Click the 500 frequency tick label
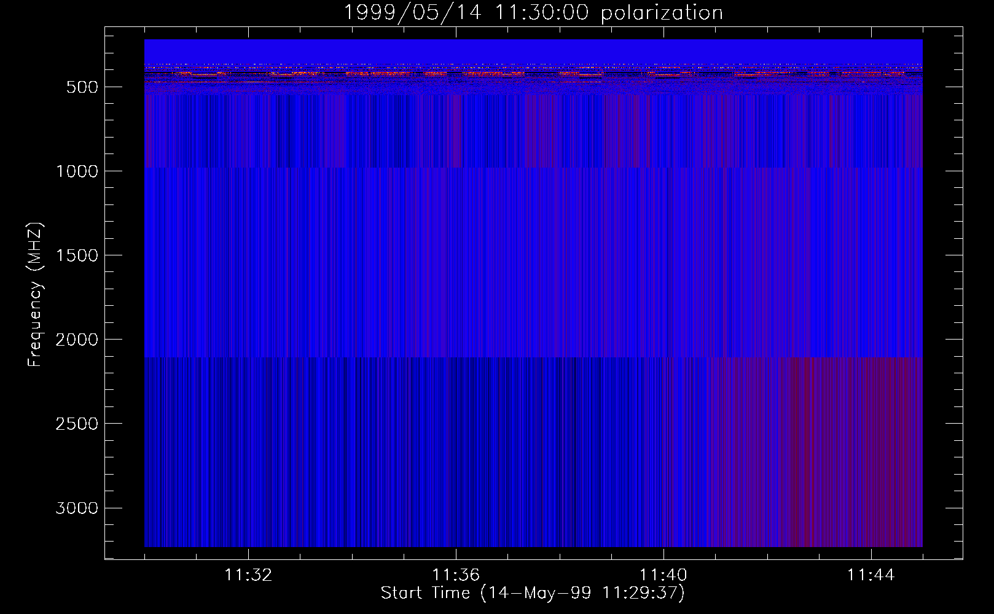 click(x=82, y=87)
